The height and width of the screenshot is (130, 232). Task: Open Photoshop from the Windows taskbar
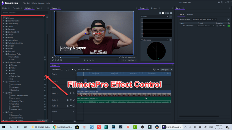click(114, 127)
